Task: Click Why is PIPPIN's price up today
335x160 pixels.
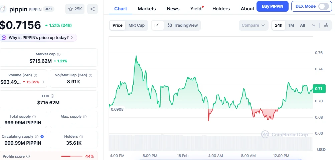Action: [x=39, y=38]
